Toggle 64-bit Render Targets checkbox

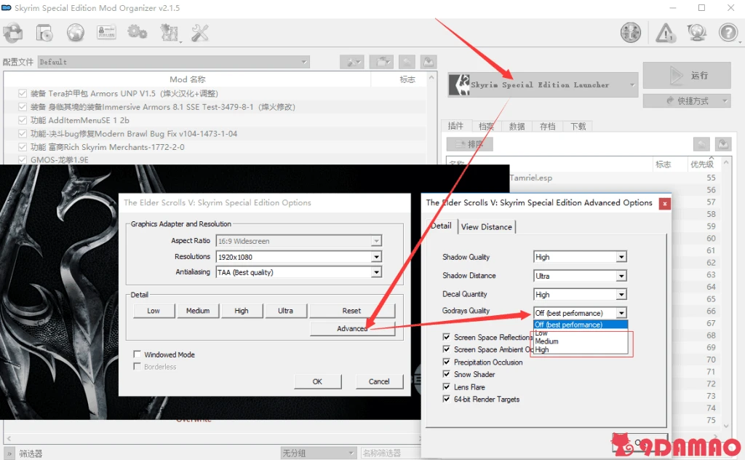pos(446,399)
